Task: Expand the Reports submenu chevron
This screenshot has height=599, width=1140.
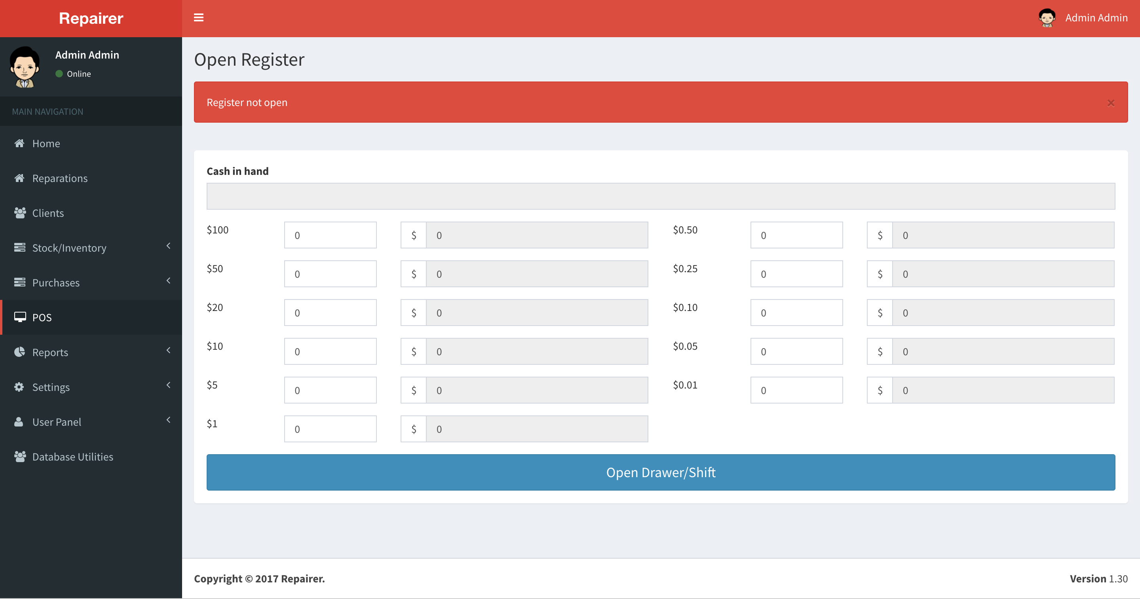Action: pos(168,351)
